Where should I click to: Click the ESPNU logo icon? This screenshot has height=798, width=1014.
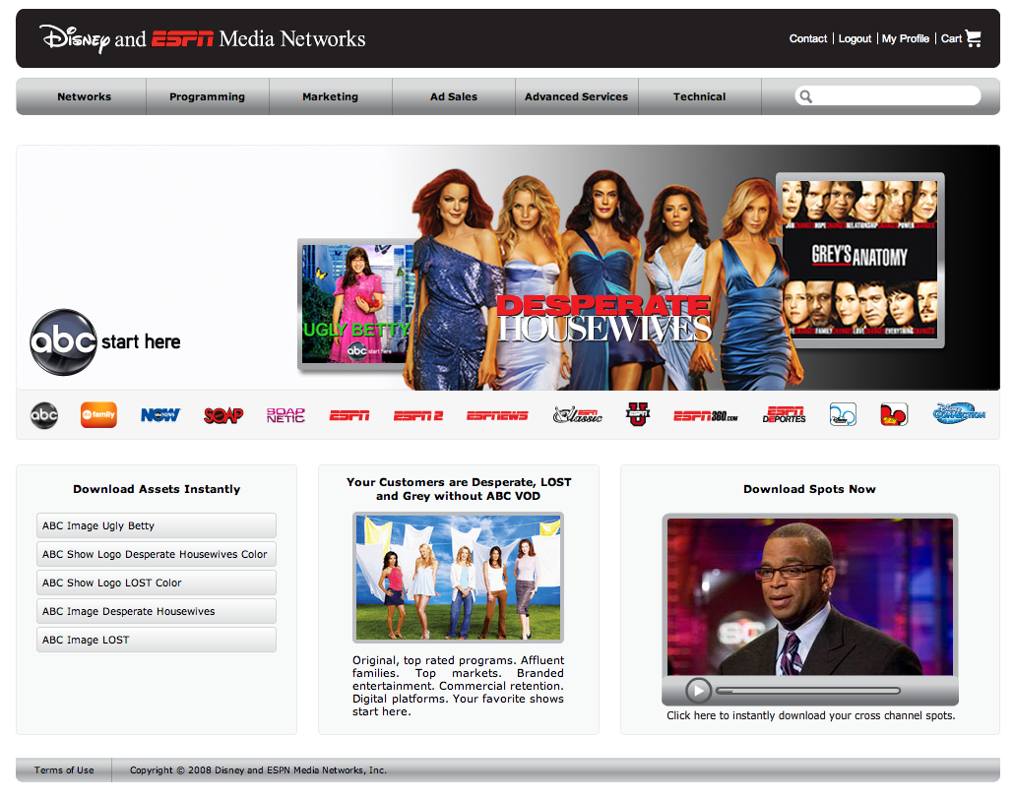point(637,414)
